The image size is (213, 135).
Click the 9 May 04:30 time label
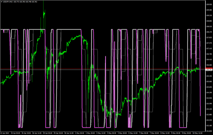click(176, 133)
